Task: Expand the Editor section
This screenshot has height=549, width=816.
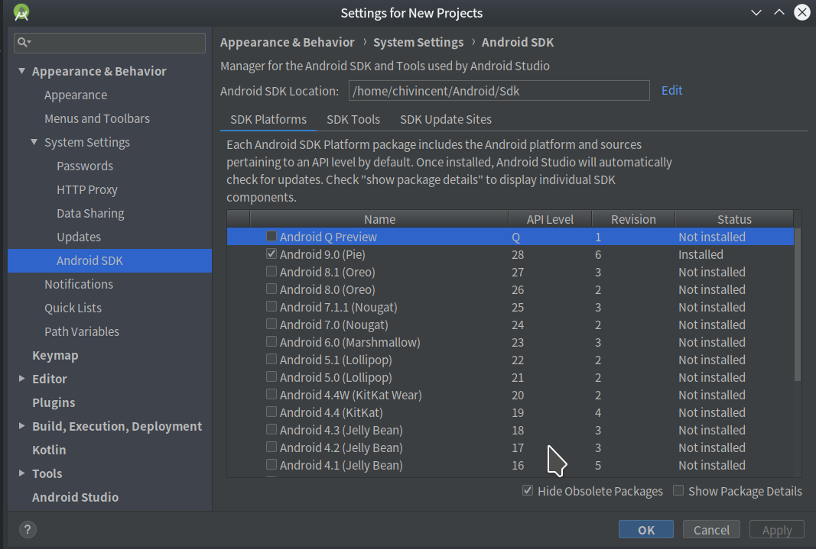Action: 21,379
